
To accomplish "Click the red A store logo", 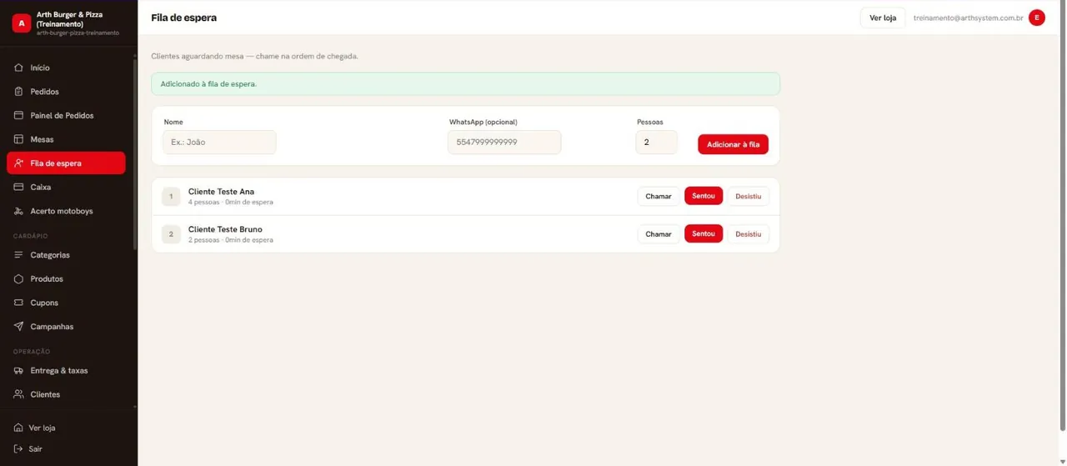I will click(22, 23).
